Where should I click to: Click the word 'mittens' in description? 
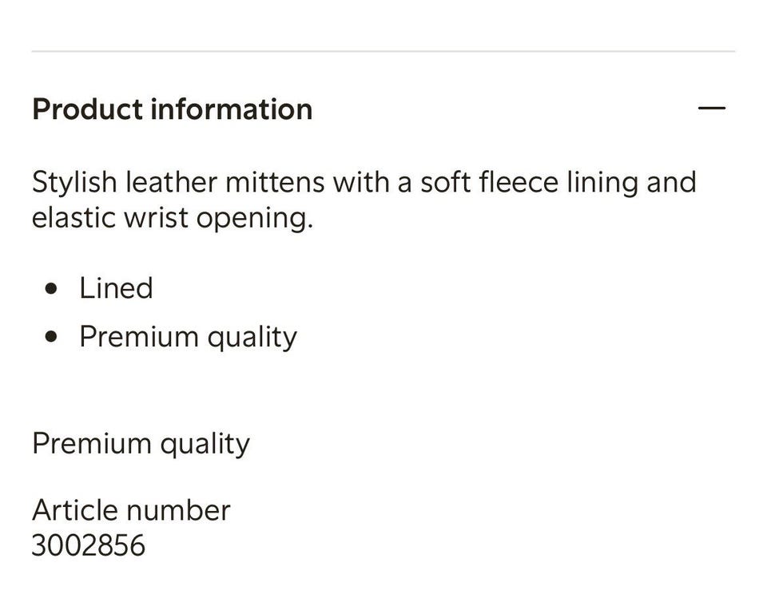point(275,182)
